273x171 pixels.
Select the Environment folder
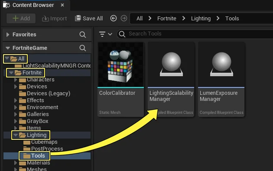pos(39,107)
